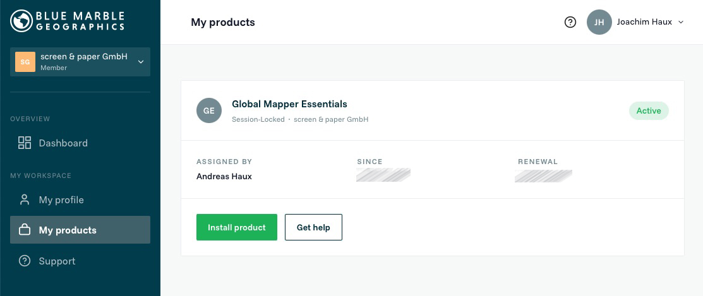This screenshot has width=703, height=296.
Task: Click the JH user avatar
Action: [599, 22]
